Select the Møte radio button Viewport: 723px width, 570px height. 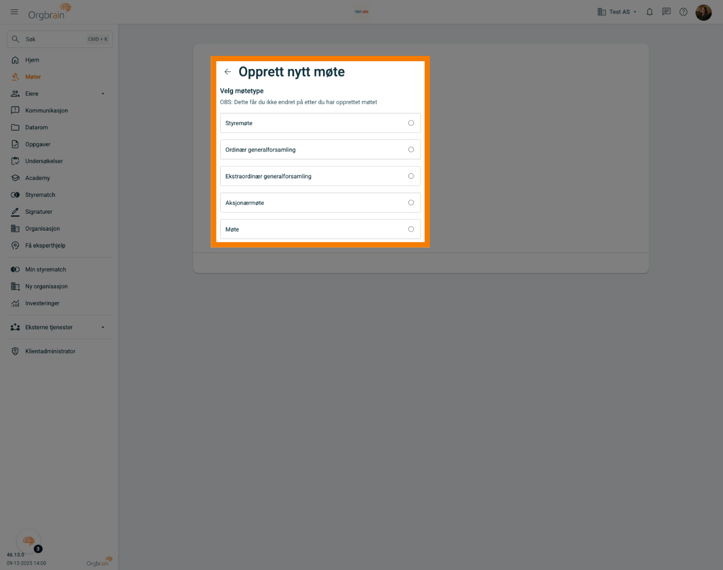point(411,230)
